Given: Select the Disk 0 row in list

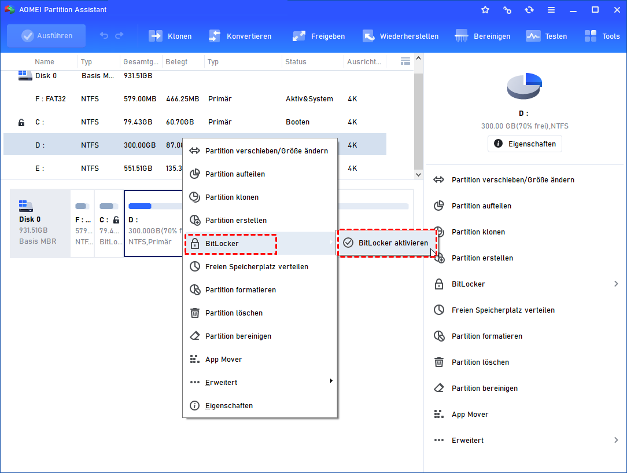Looking at the screenshot, I should click(x=195, y=76).
